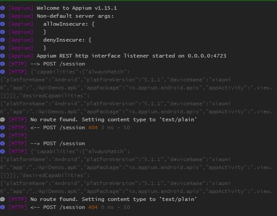Click debug bubble icon beside first No route found

click(3, 120)
